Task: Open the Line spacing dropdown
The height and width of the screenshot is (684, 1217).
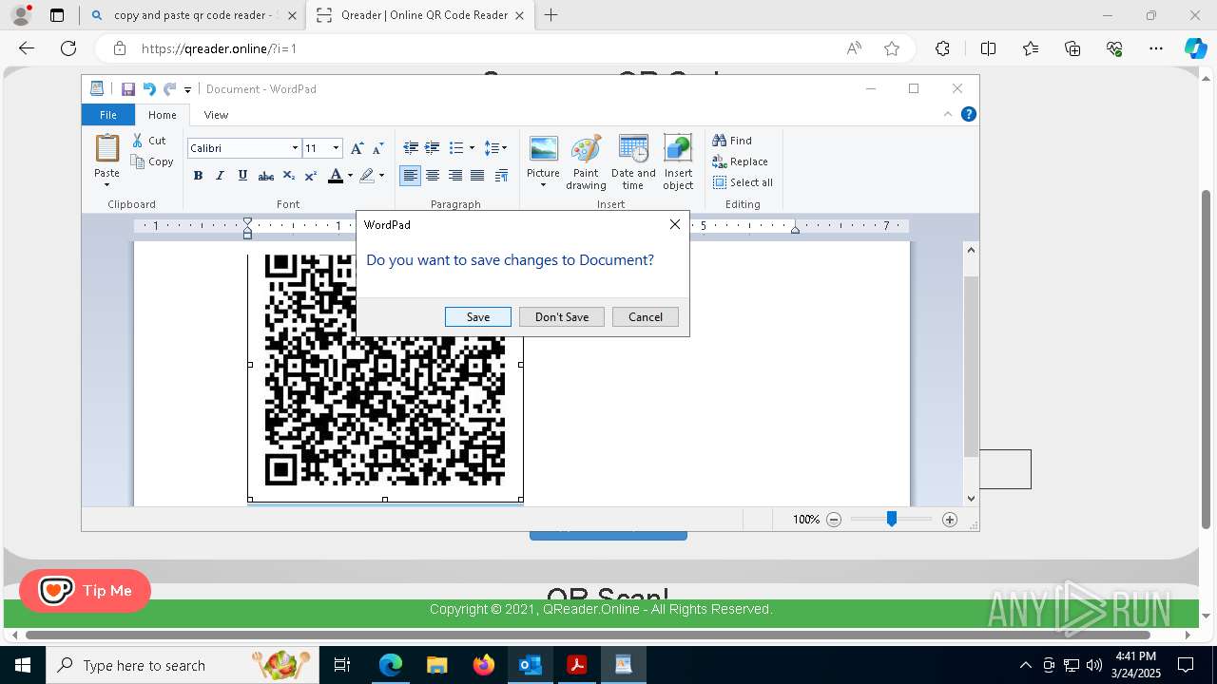Action: (x=495, y=148)
